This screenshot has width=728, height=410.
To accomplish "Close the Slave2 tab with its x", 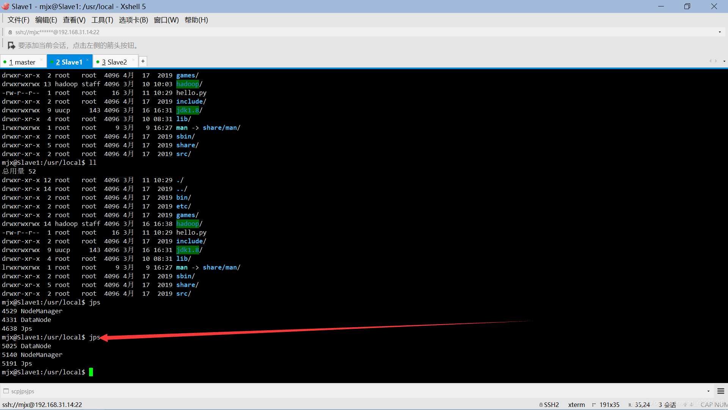I will pyautogui.click(x=133, y=60).
